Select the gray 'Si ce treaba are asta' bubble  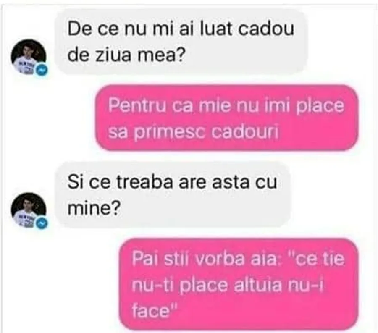(x=173, y=195)
